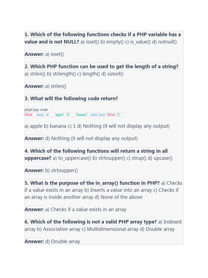208x278 pixels.
Task: Select question 6 heading about valid array type
Action: pos(90,222)
